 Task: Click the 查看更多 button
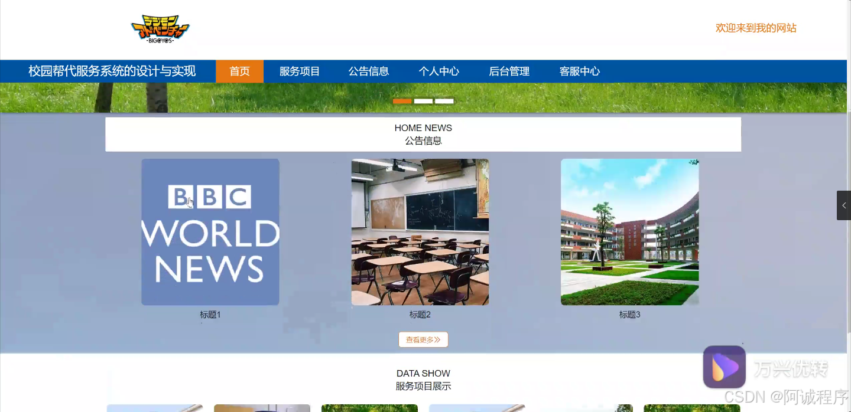pos(423,340)
